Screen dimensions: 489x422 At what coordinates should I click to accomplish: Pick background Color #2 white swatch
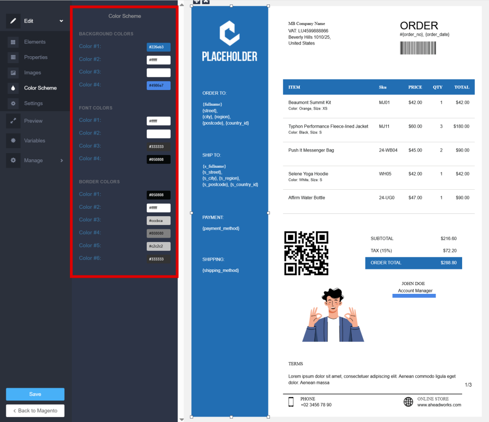tap(158, 60)
